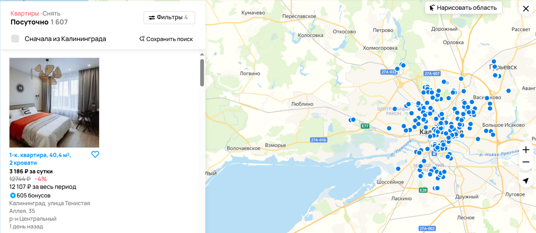Click Сохранить поиск

pyautogui.click(x=166, y=39)
